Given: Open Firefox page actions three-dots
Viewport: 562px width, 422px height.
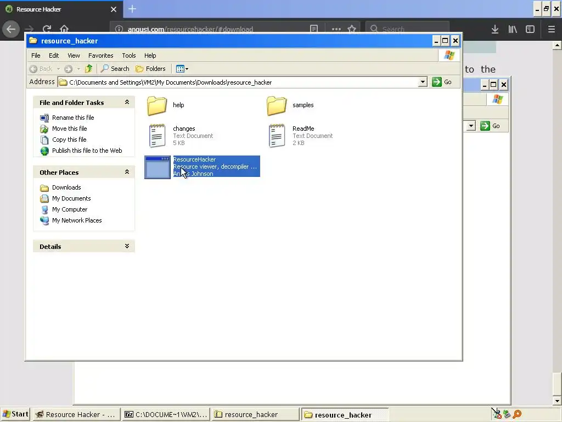Looking at the screenshot, I should [336, 29].
